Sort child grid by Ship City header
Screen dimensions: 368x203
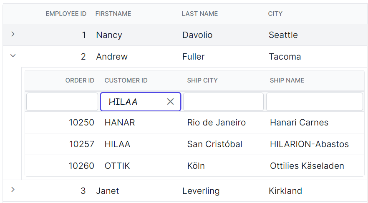click(x=202, y=80)
